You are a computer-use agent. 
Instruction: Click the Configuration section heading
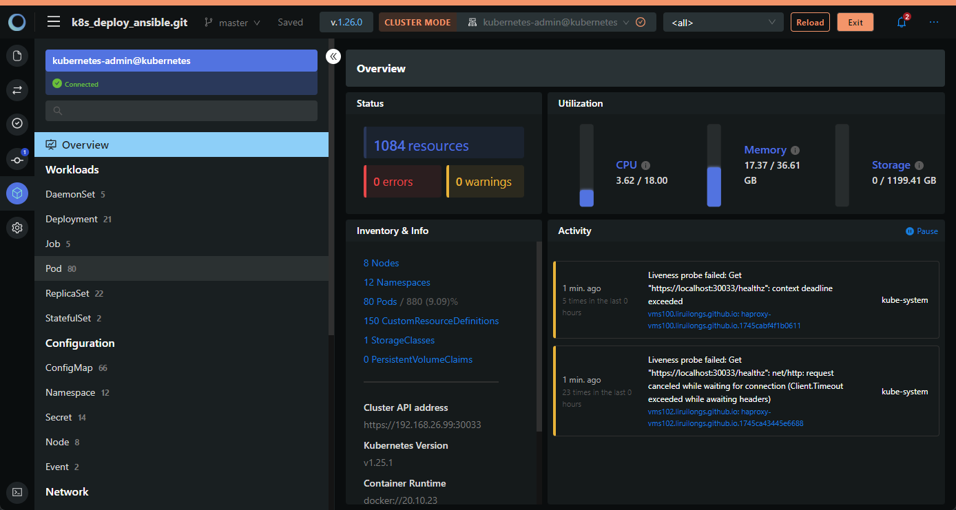pos(80,343)
